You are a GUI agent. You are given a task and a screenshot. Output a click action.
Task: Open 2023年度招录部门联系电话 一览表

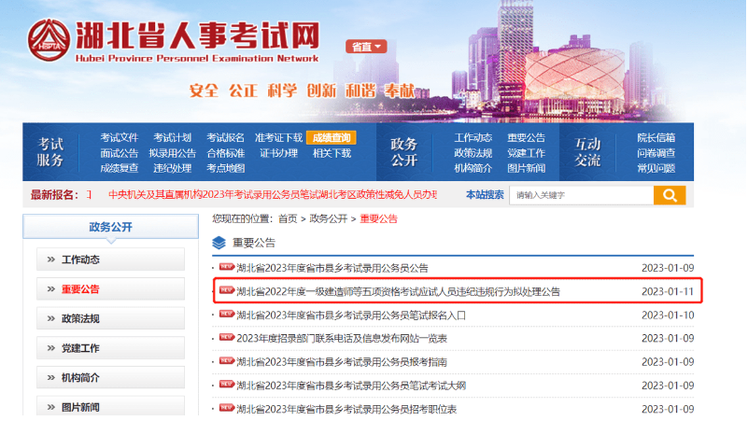(342, 339)
